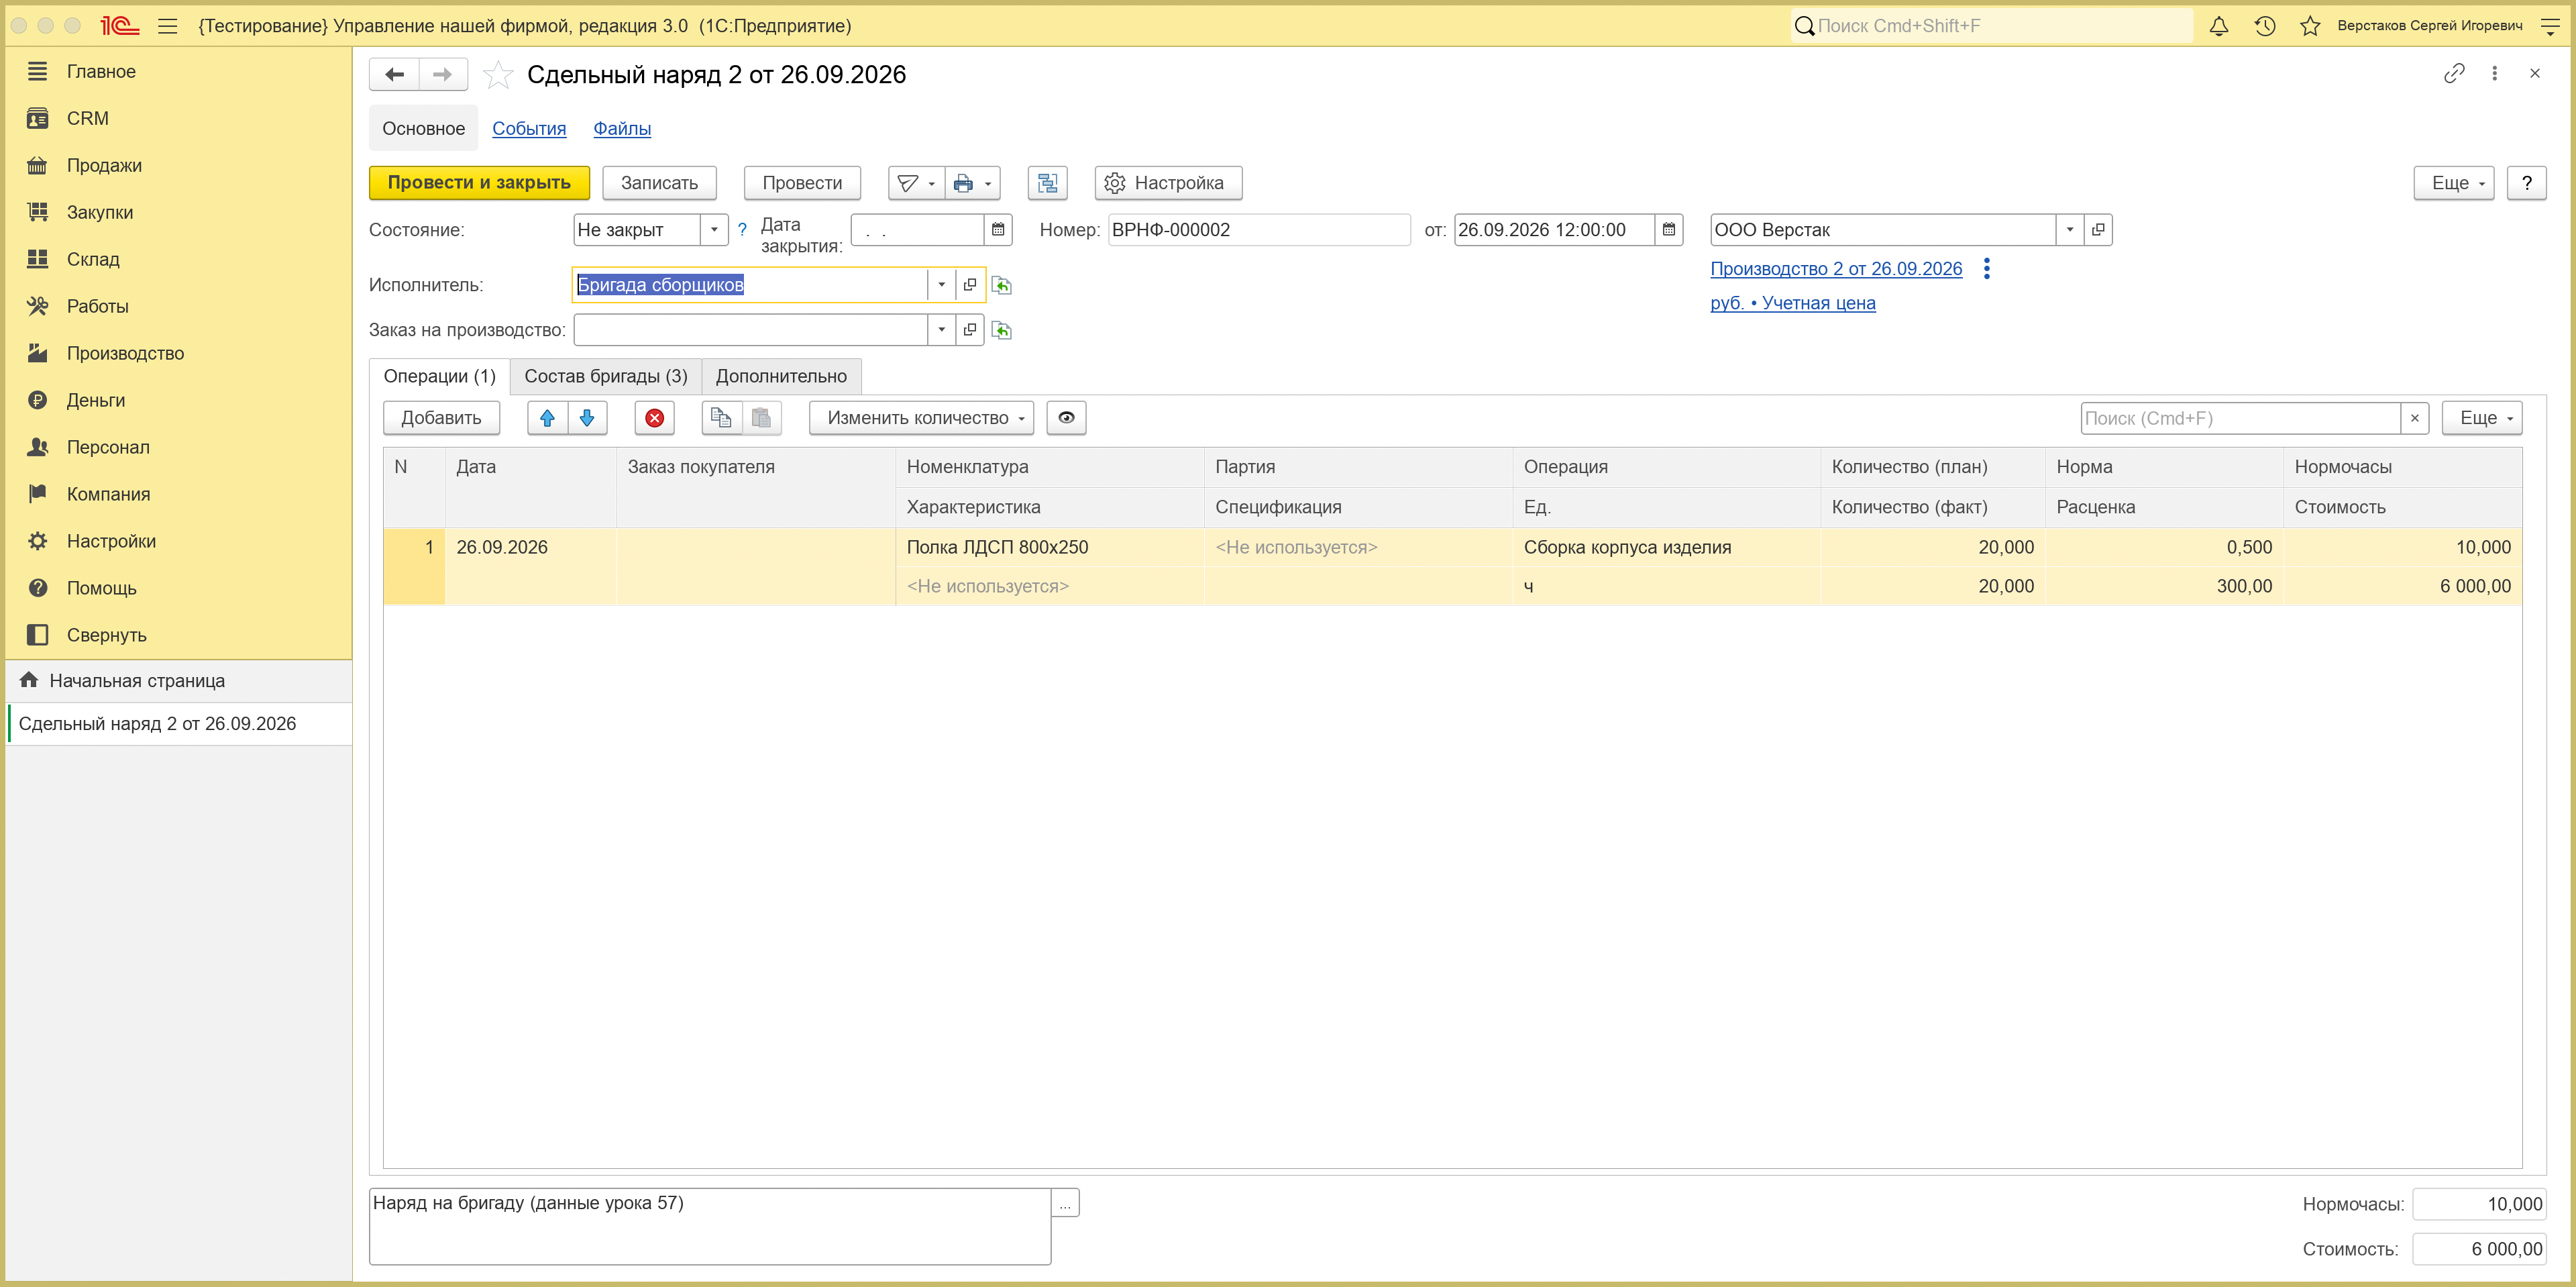Click the notifications bell icon
Viewport: 2576px width, 1287px height.
tap(2218, 26)
